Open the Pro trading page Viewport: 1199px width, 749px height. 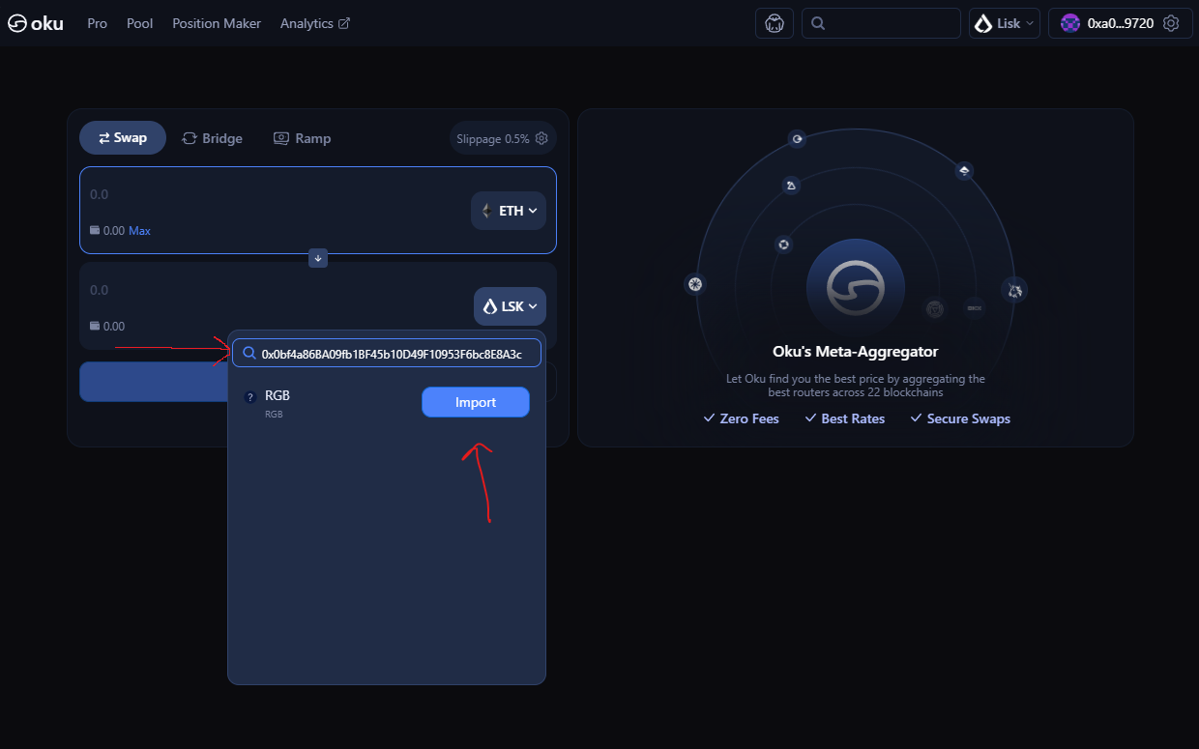pos(97,23)
